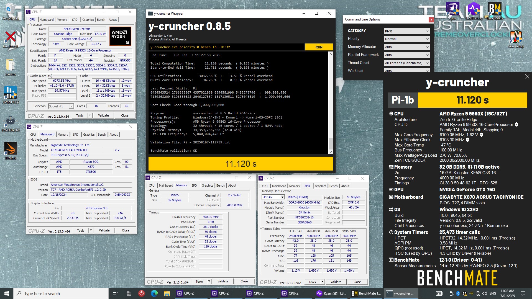532x299 pixels.
Task: Launch 3DMark from the desktop
Action: pyautogui.click(x=10, y=151)
